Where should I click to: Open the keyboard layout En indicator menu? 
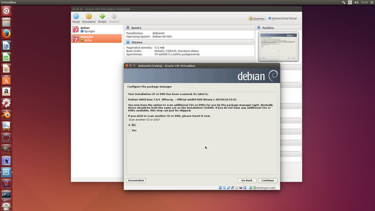point(350,2)
